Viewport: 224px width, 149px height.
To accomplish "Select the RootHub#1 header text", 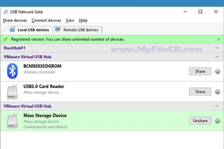I will tap(15, 48).
